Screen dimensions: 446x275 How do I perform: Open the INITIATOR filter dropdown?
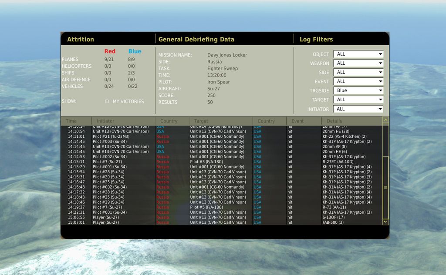coord(358,109)
